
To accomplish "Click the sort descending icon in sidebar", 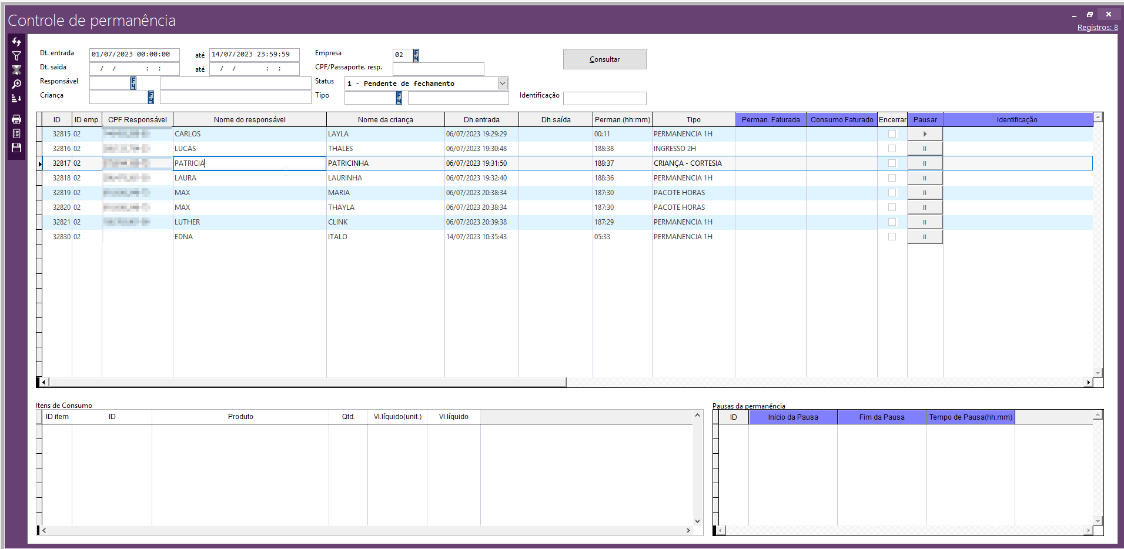I will pos(16,98).
